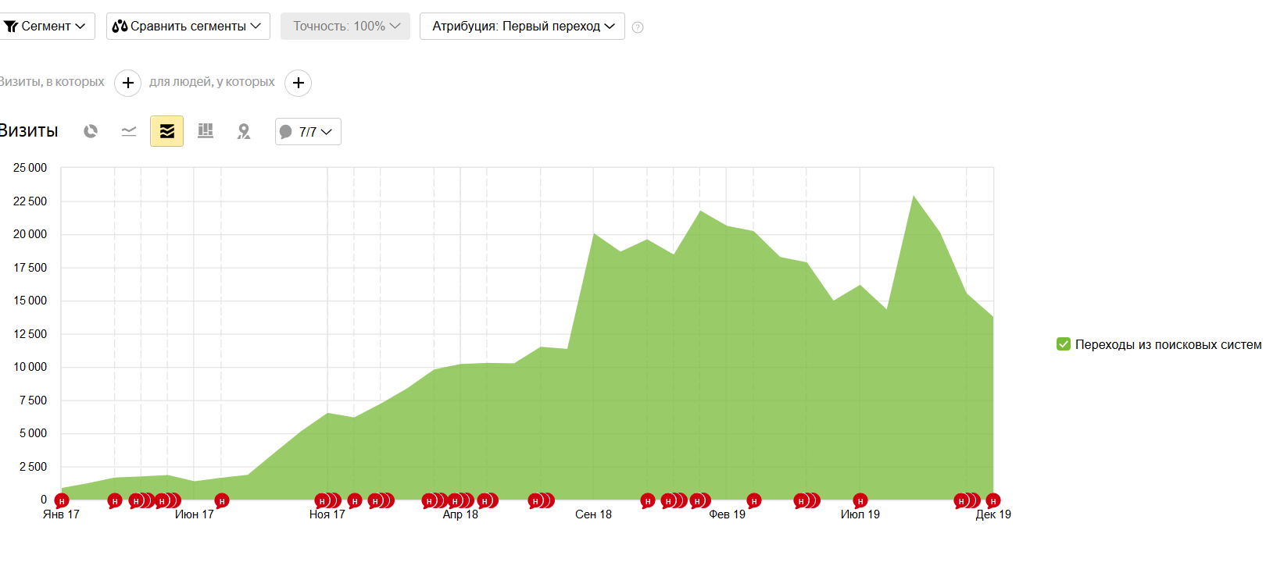Open 'Атрибуция: Первый переход' dropdown
This screenshot has height=573, width=1266.
point(522,26)
